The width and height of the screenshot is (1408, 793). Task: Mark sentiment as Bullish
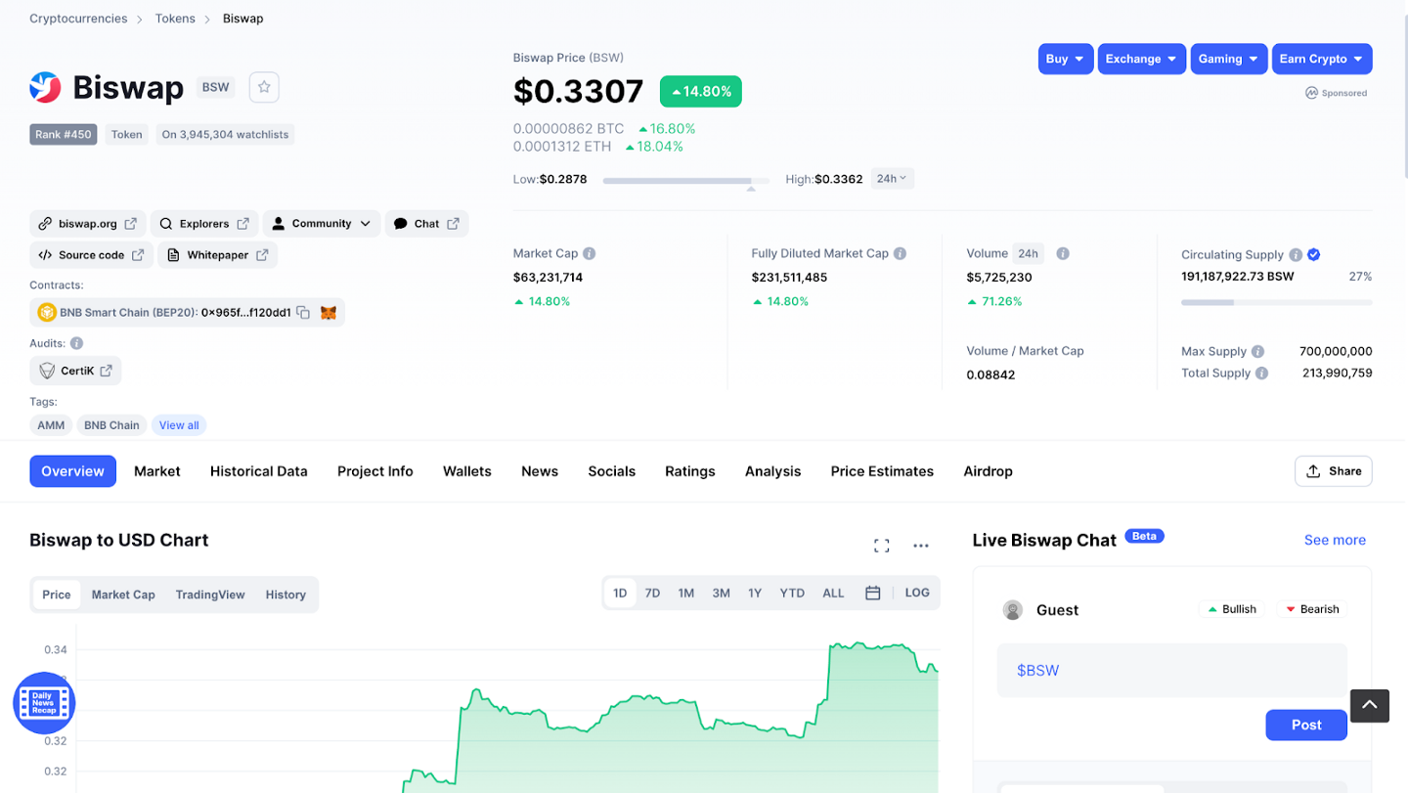click(x=1232, y=609)
